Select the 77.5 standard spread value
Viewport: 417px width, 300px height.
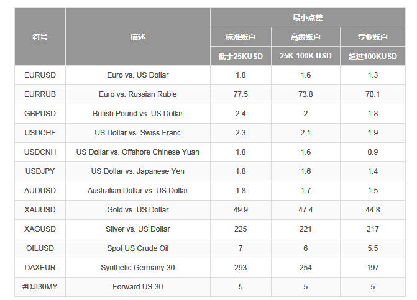click(241, 94)
